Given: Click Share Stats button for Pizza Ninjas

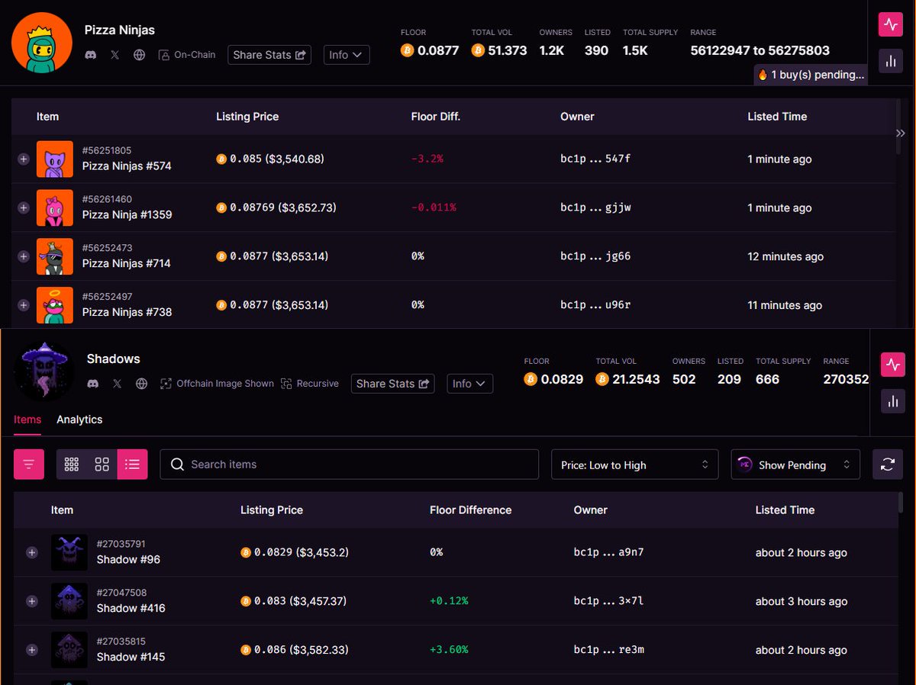Looking at the screenshot, I should (x=269, y=55).
